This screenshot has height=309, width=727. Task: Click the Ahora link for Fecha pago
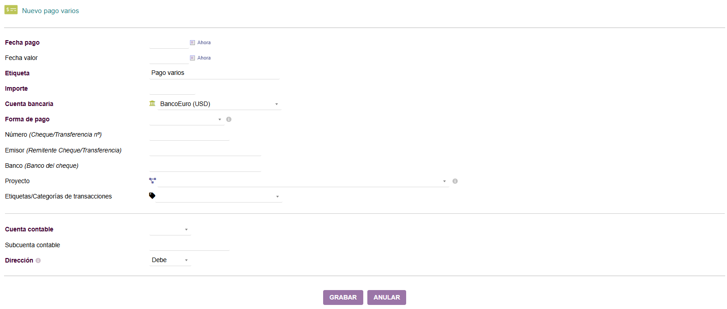pos(204,42)
